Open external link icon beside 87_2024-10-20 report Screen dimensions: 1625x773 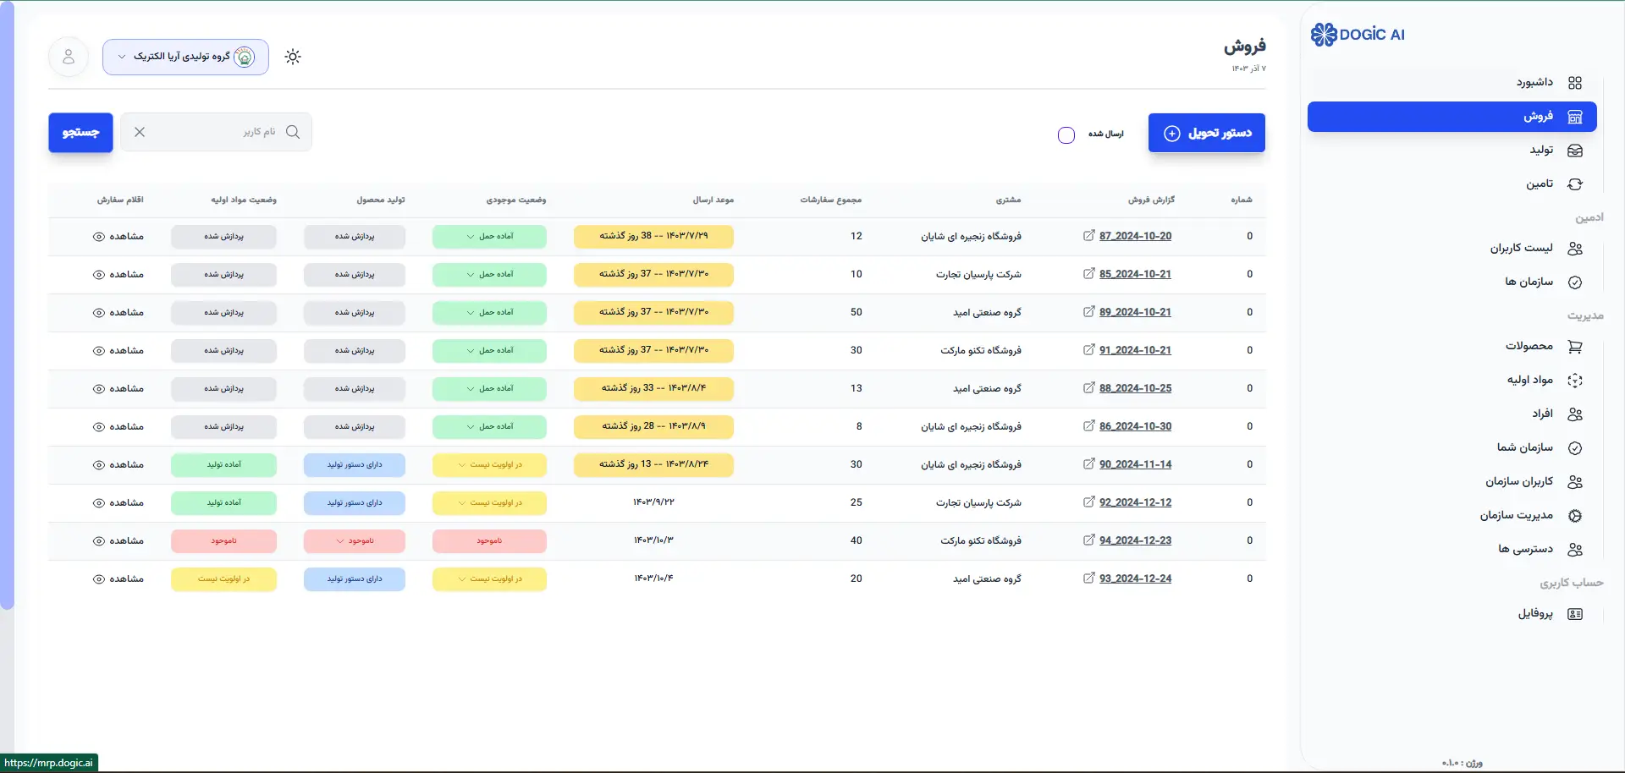1089,235
